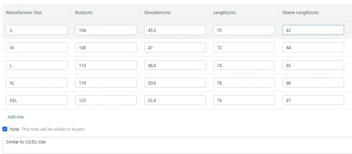352x154 pixels.
Task: Select the XL manufacturer size field
Action: (x=37, y=83)
